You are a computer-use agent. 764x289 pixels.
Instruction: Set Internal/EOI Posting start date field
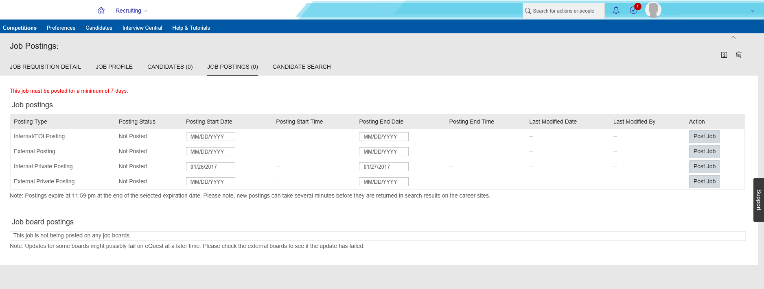click(210, 137)
